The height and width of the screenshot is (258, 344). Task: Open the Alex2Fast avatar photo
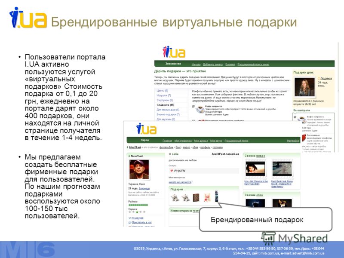(139, 169)
